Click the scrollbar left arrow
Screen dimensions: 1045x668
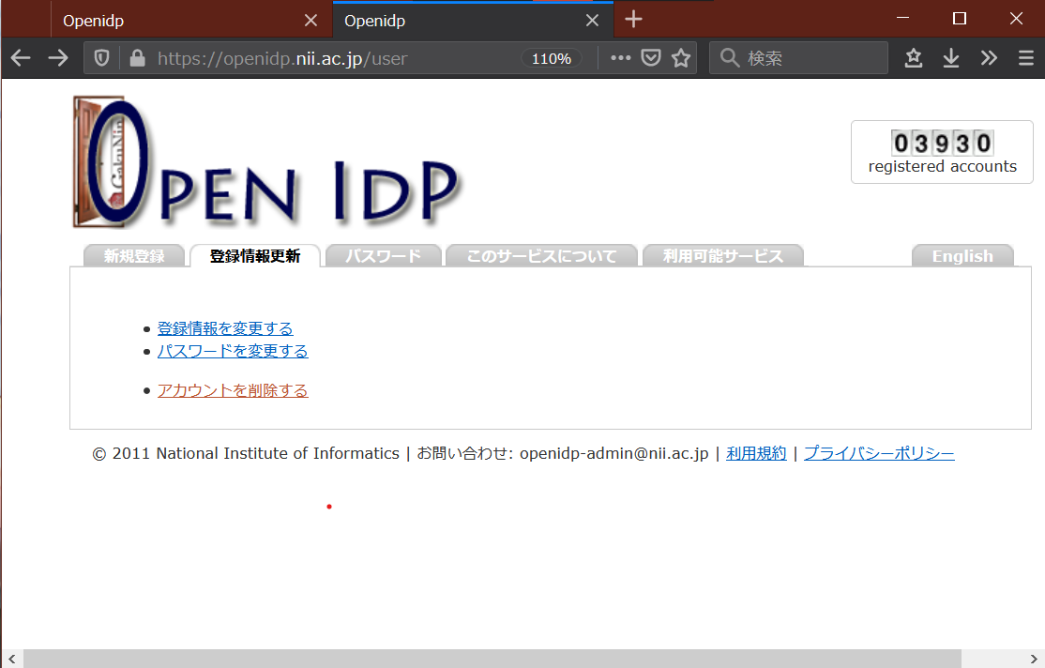pos(12,659)
